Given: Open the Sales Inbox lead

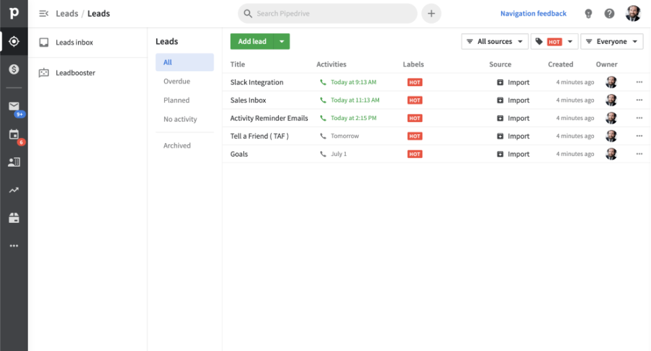Looking at the screenshot, I should pyautogui.click(x=248, y=100).
